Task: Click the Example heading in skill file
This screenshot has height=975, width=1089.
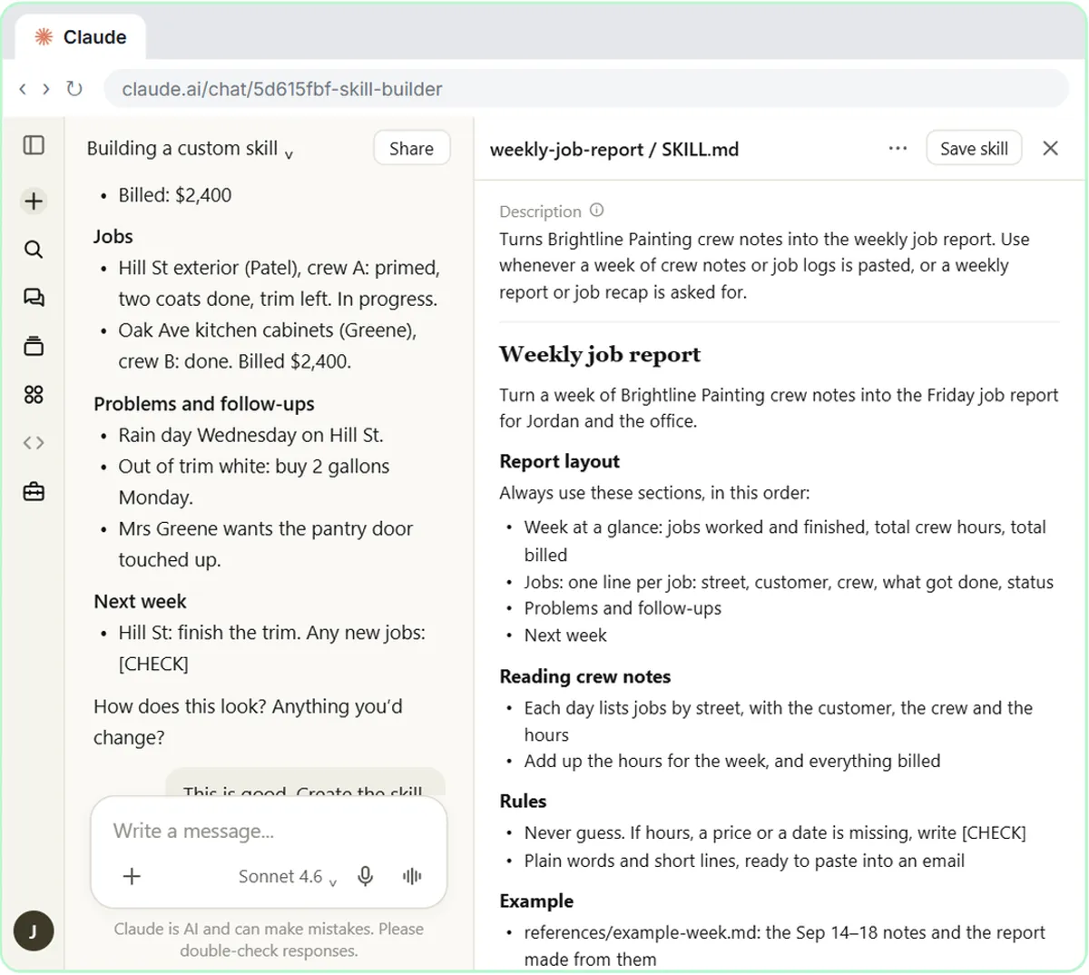Action: pyautogui.click(x=536, y=901)
